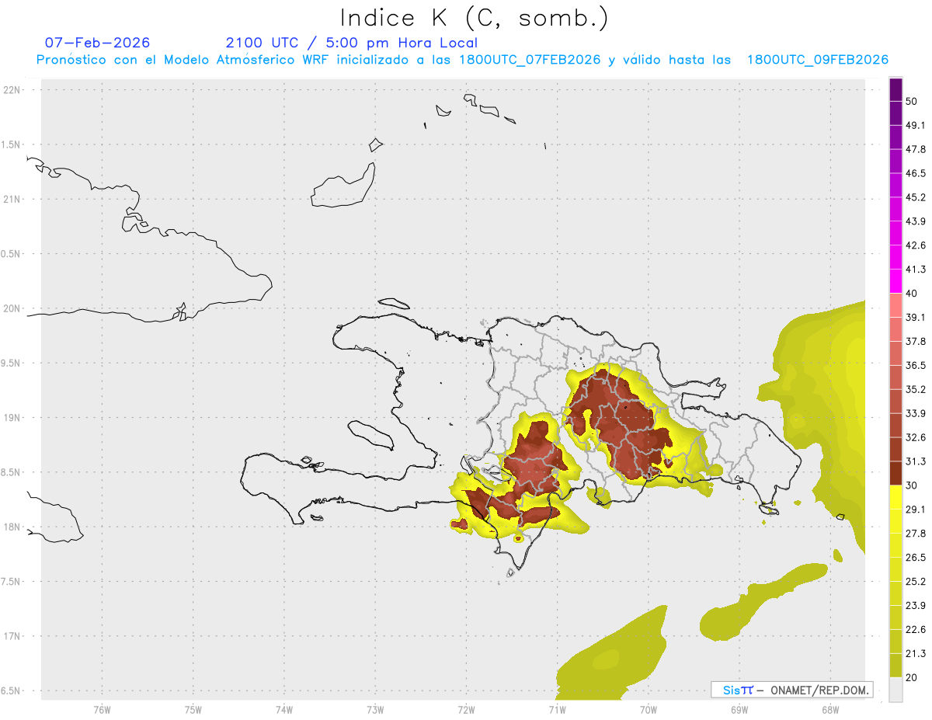Click the legend value "49.1"
Viewport: 932px width, 720px height.
pyautogui.click(x=916, y=126)
